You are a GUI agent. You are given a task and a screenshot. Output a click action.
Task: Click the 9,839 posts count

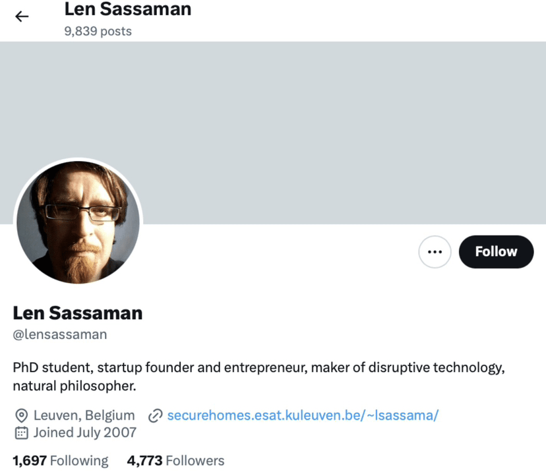point(98,31)
